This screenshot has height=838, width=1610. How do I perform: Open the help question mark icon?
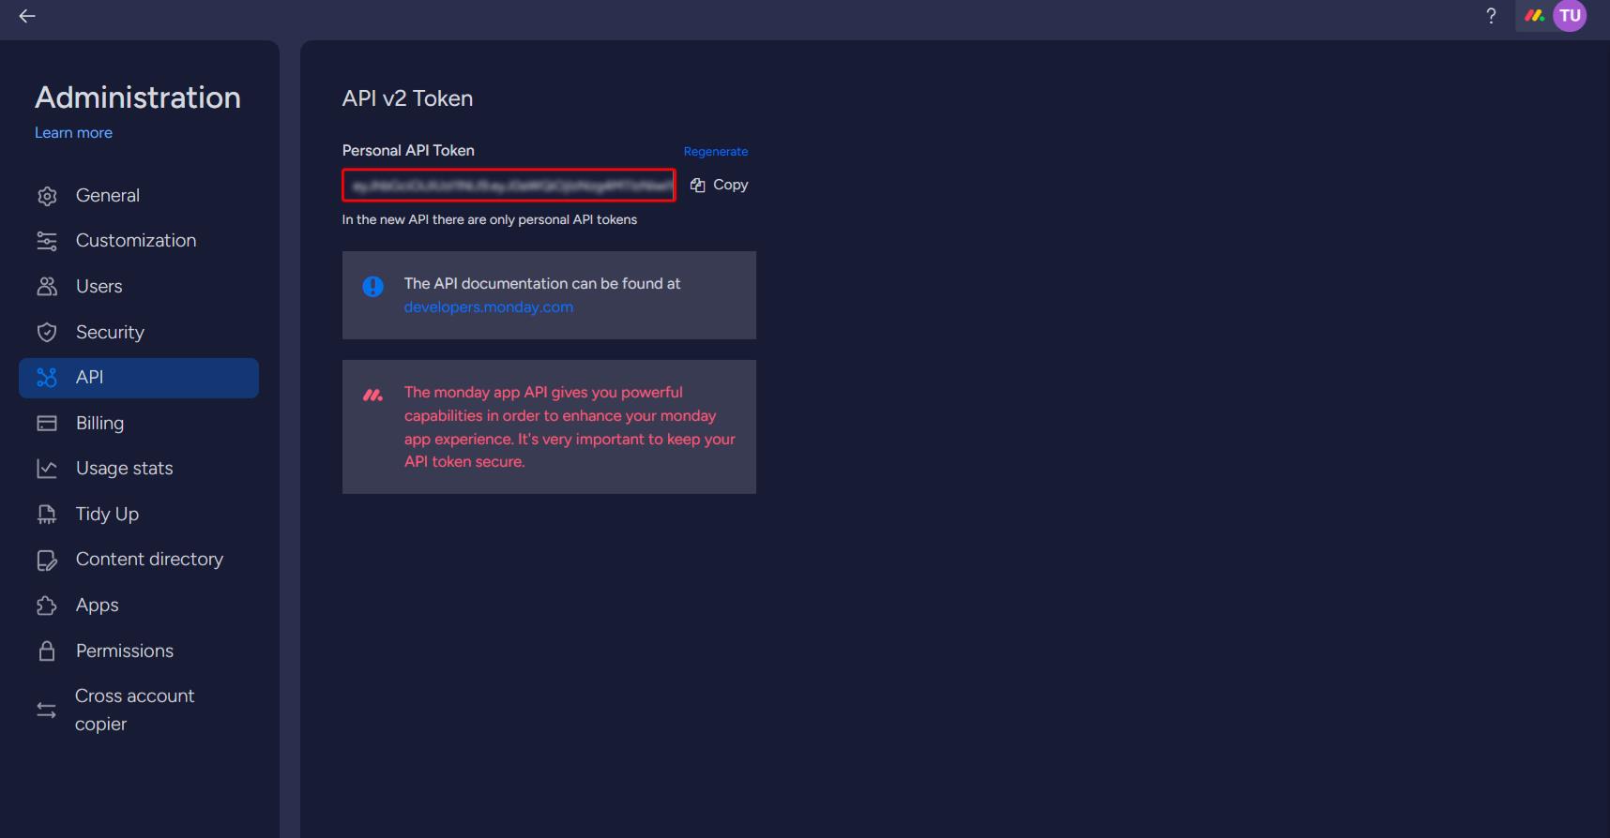tap(1491, 16)
